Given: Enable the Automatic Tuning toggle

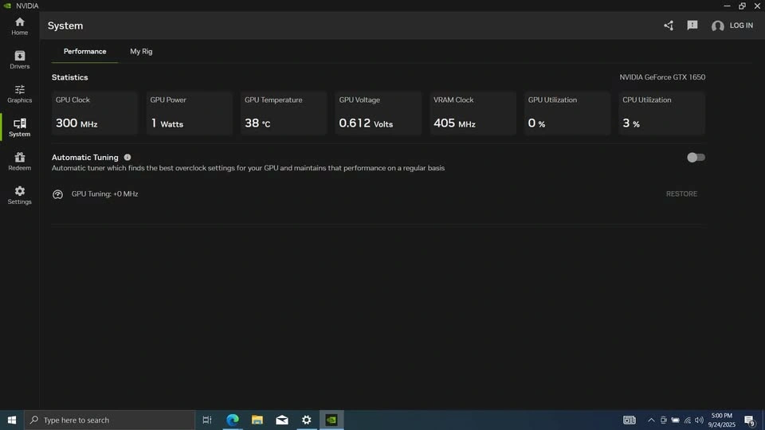Looking at the screenshot, I should tap(696, 158).
